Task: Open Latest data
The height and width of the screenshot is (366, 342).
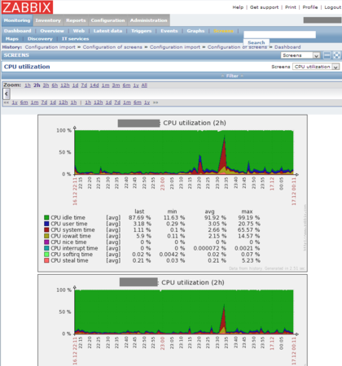Action: (107, 31)
